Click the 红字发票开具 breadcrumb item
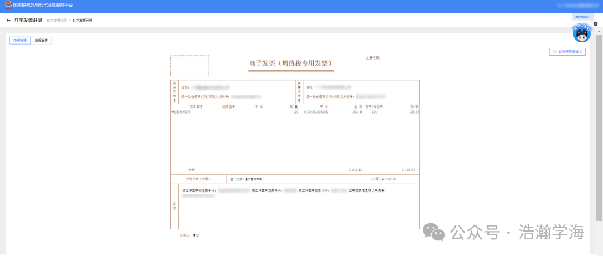The width and height of the screenshot is (603, 256). click(83, 21)
